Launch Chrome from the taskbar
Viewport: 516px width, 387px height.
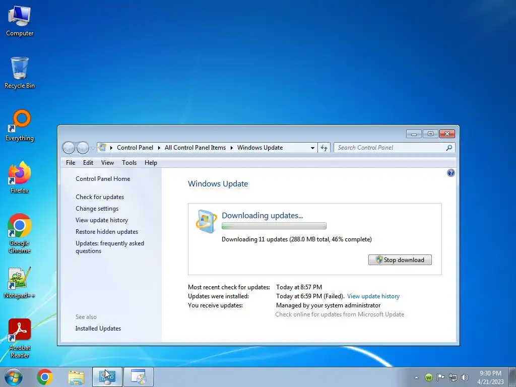45,377
